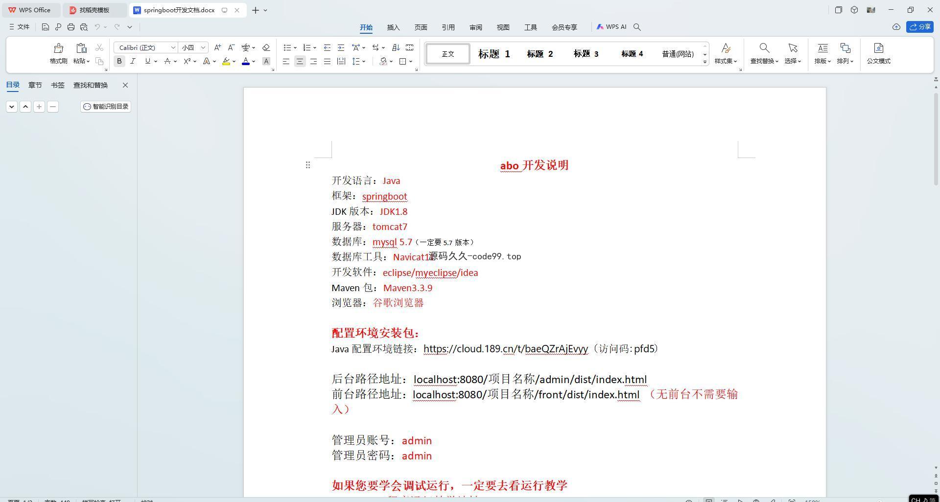940x502 pixels.
Task: Toggle Superscript formatting
Action: [x=187, y=61]
